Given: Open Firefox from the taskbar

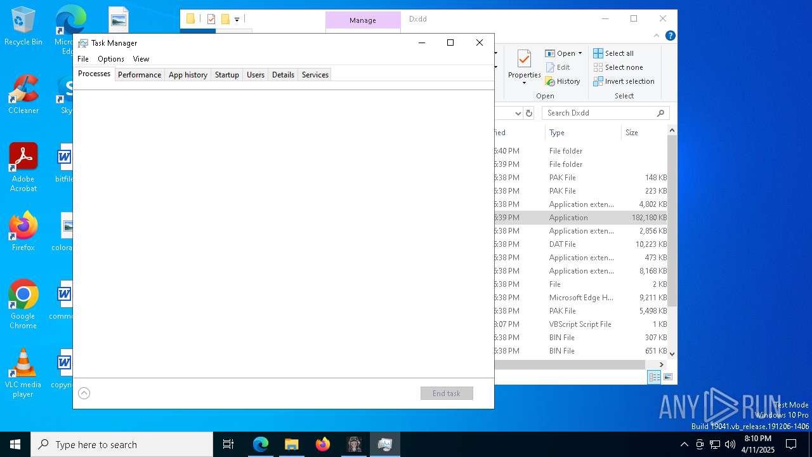Looking at the screenshot, I should pyautogui.click(x=322, y=444).
